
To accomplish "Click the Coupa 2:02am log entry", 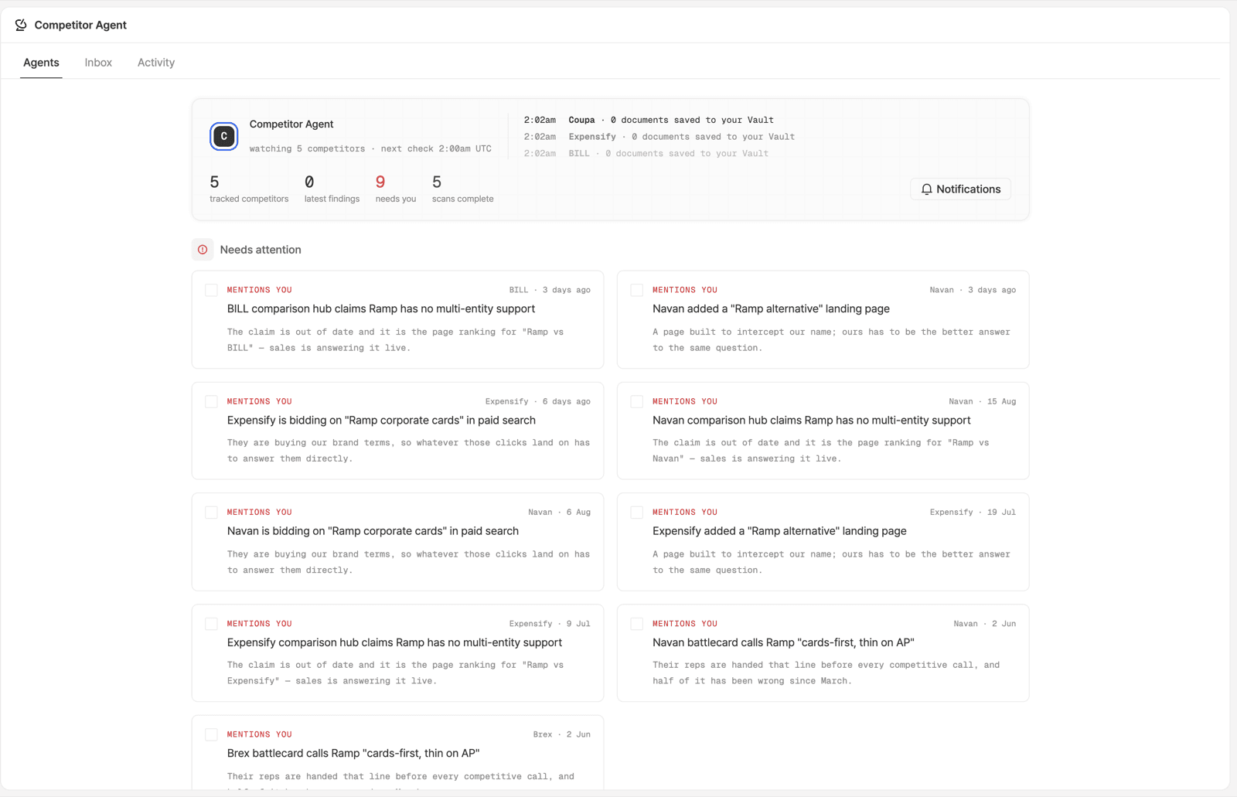I will (649, 120).
